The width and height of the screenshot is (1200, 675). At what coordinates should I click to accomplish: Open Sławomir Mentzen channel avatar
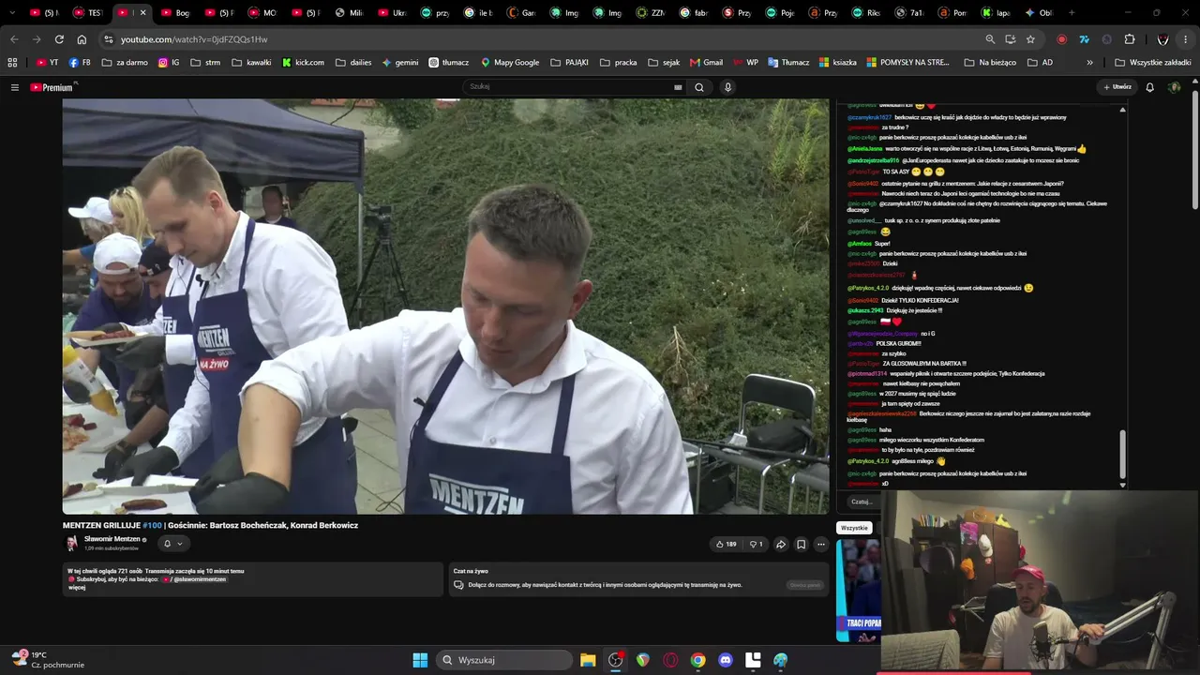click(71, 543)
